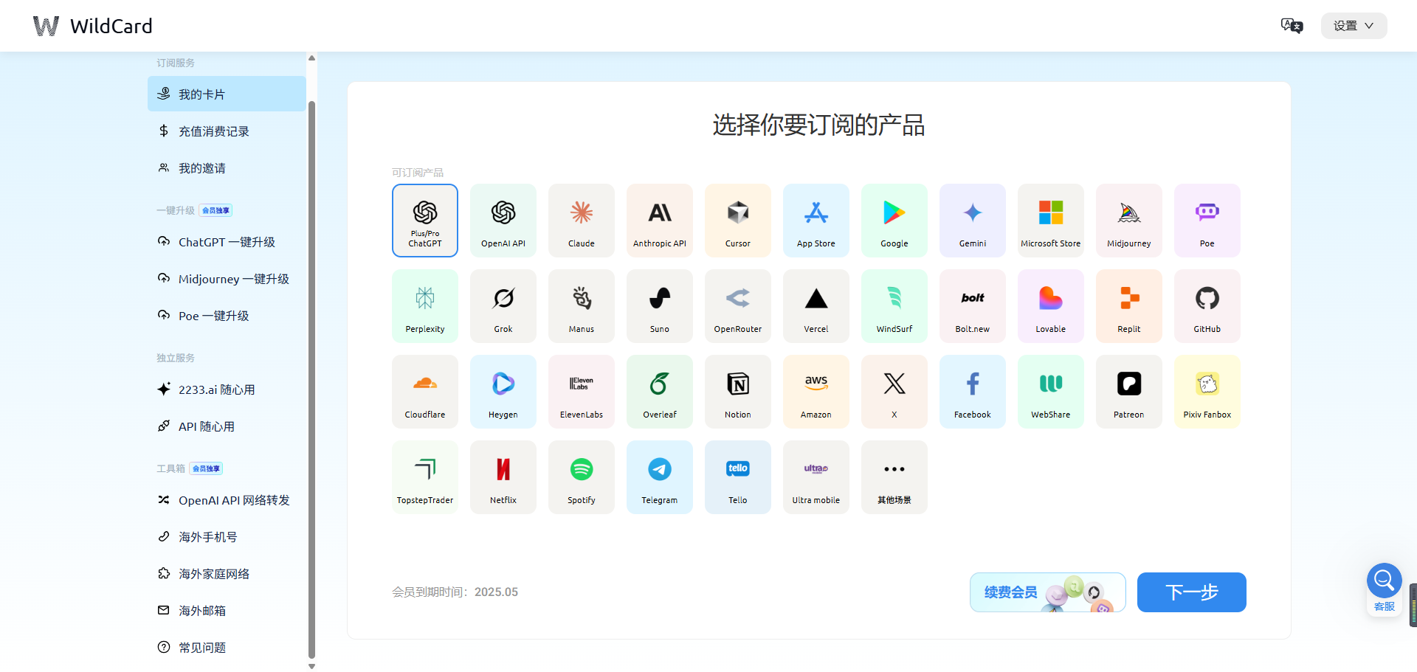Select the WebShare product

pyautogui.click(x=1051, y=392)
